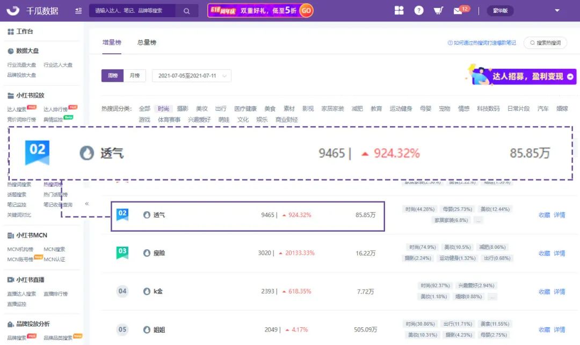
Task: Open 舆情监控 in sidebar
Action: [53, 119]
